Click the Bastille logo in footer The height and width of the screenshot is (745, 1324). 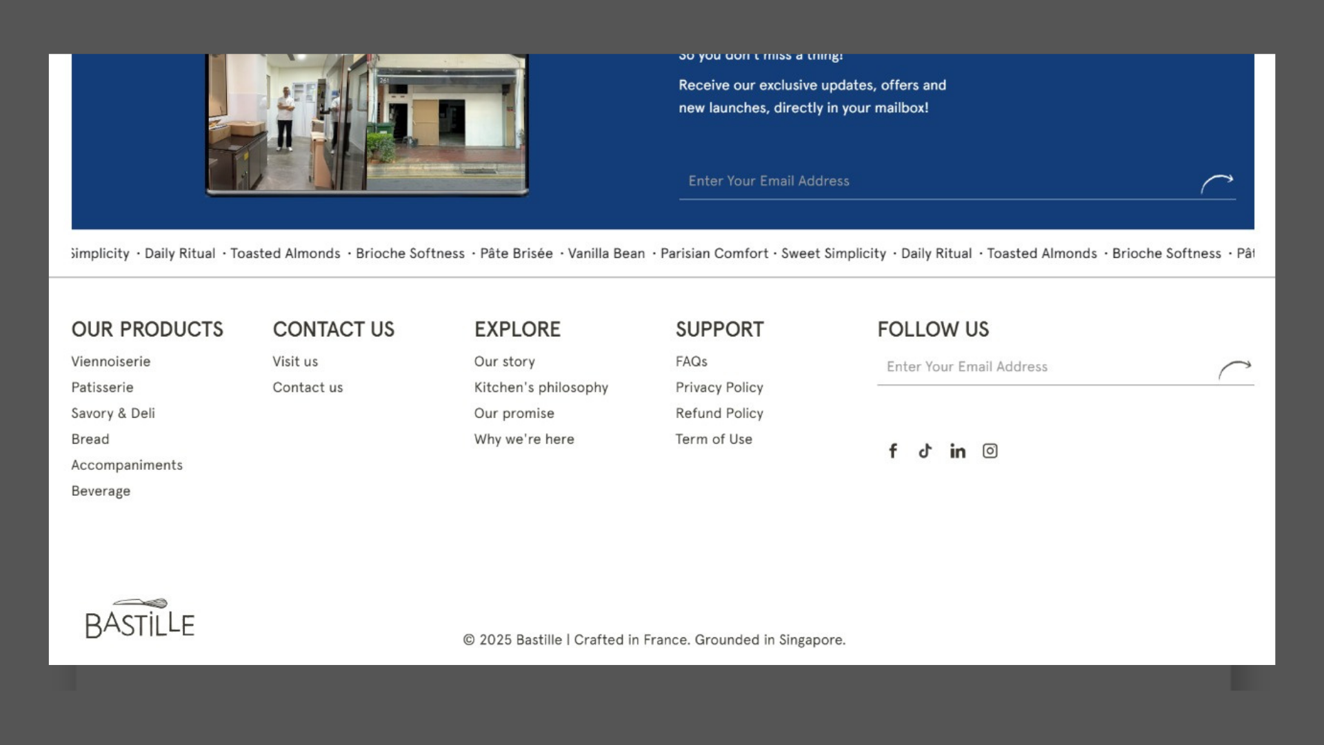(140, 619)
